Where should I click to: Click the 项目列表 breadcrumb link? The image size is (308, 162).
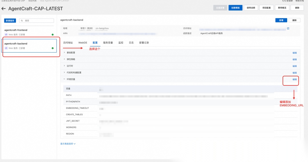coord(33,1)
